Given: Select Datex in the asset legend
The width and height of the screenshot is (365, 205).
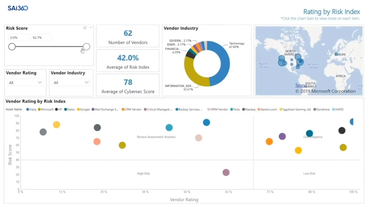Looking at the screenshot, I should 70,109.
